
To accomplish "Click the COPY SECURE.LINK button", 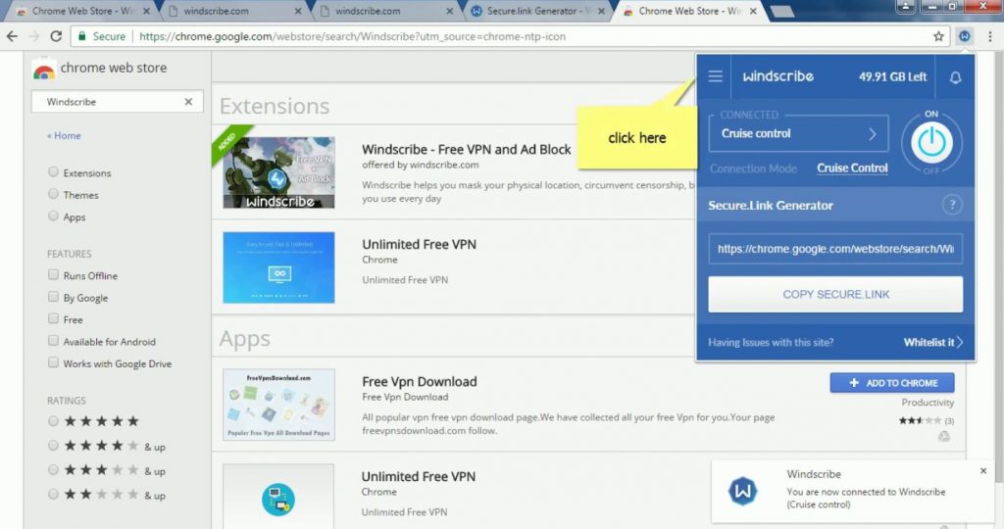I will [835, 294].
